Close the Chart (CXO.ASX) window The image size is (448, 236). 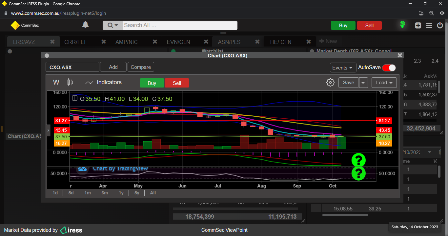[400, 55]
